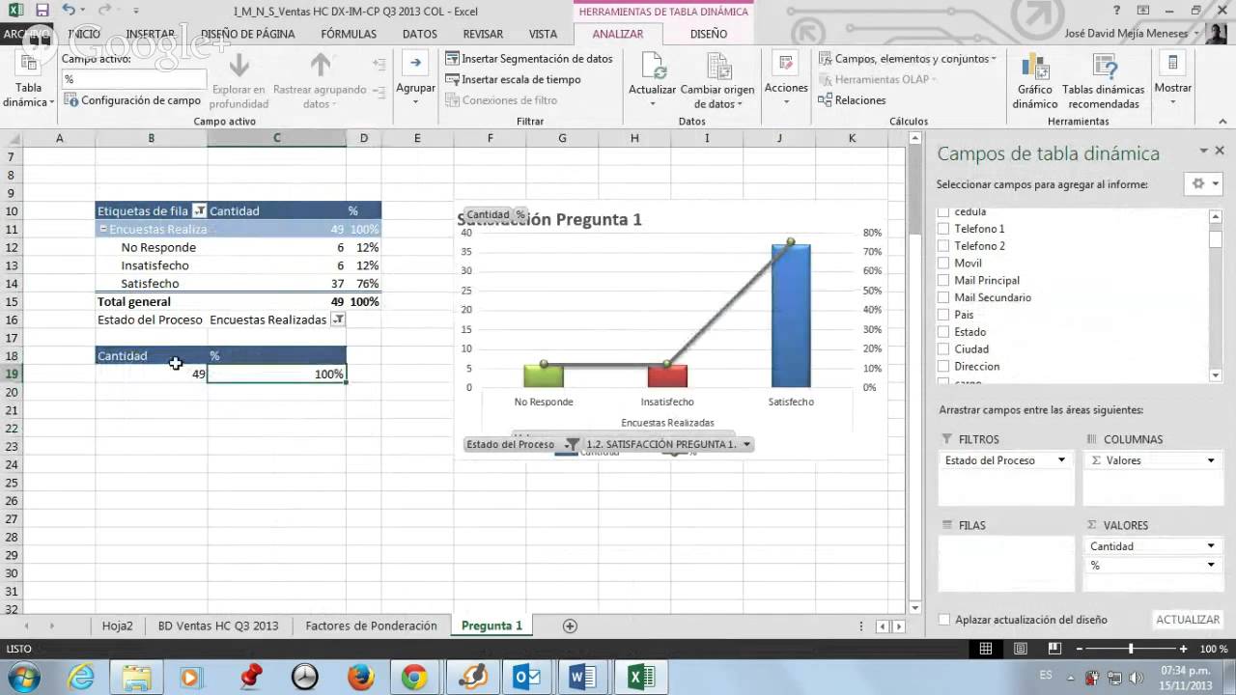Open the ARCHIVO menu
Image resolution: width=1236 pixels, height=695 pixels.
tap(27, 34)
